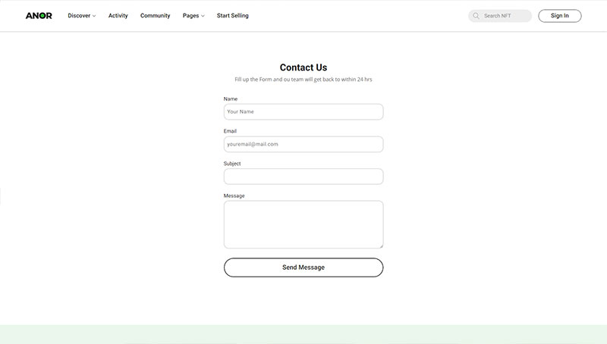The height and width of the screenshot is (344, 607).
Task: Click the ANOR logo
Action: tap(39, 15)
